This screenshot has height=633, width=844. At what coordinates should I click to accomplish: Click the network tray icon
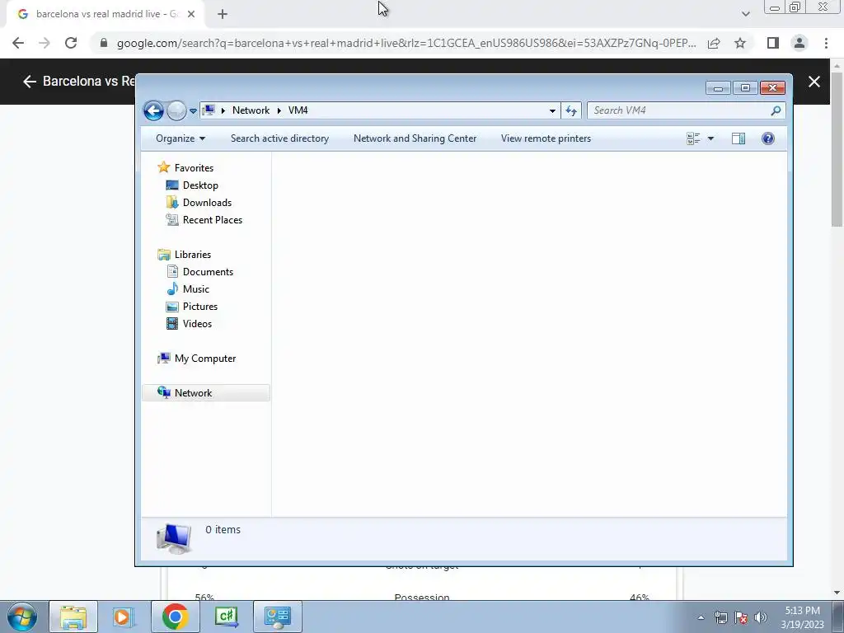click(720, 617)
